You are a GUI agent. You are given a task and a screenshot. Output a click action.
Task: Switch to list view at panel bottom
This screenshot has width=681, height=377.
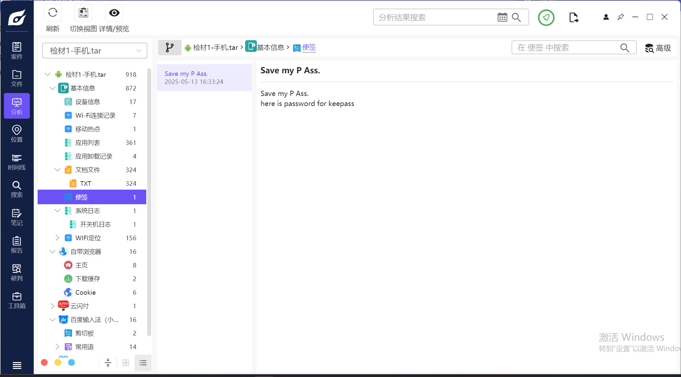tap(143, 362)
